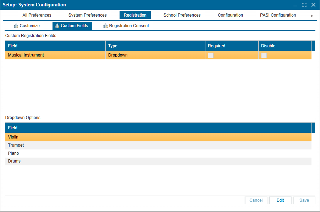This screenshot has width=320, height=212.
Task: Click the Edit button
Action: [x=280, y=200]
